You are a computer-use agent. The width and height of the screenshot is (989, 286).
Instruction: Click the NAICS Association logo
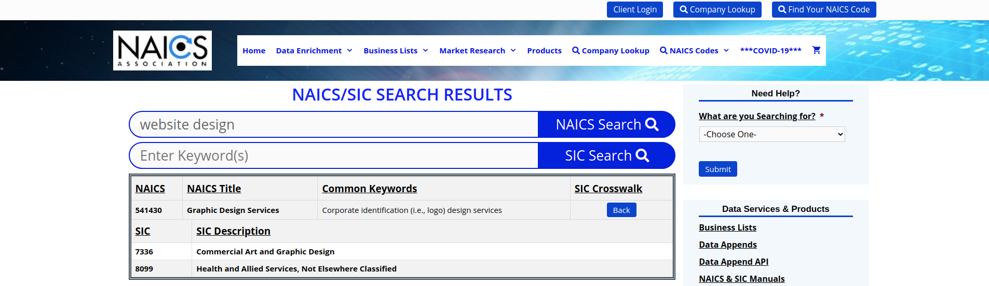tap(162, 50)
